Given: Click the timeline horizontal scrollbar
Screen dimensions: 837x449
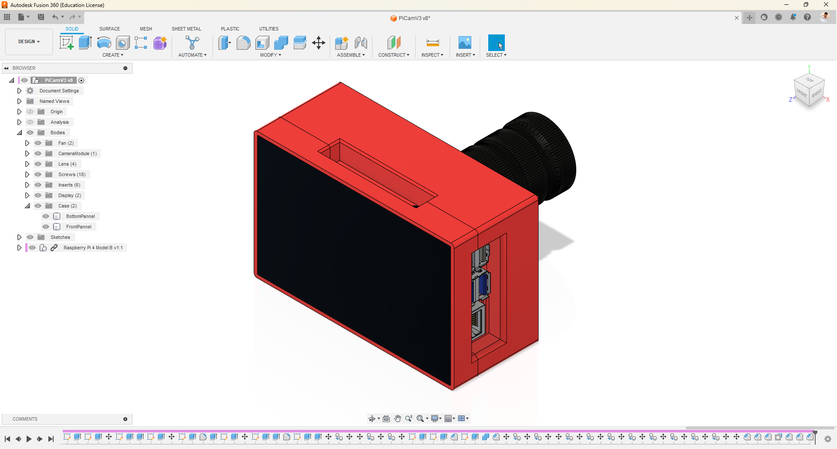Looking at the screenshot, I should tap(759, 428).
